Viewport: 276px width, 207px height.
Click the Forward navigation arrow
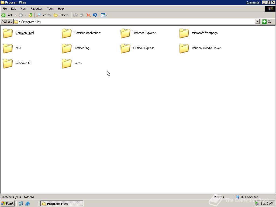(x=20, y=15)
